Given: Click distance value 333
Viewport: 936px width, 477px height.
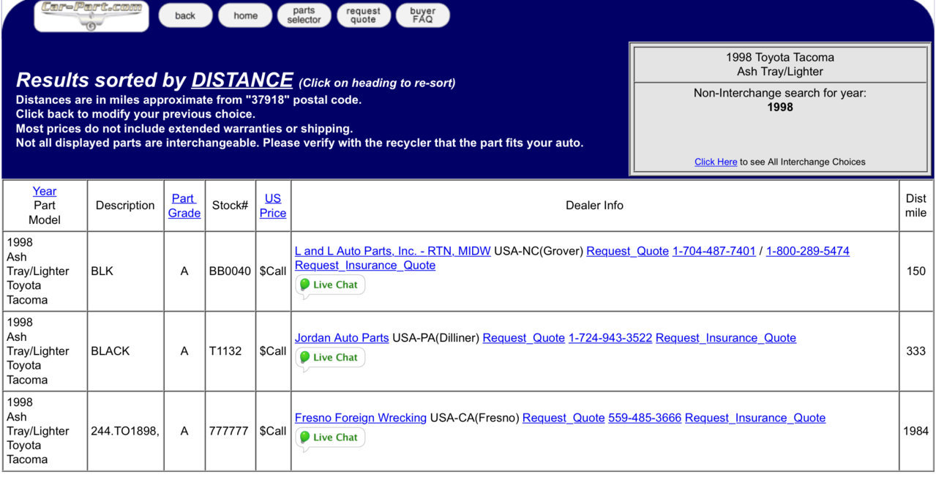Looking at the screenshot, I should [x=916, y=351].
